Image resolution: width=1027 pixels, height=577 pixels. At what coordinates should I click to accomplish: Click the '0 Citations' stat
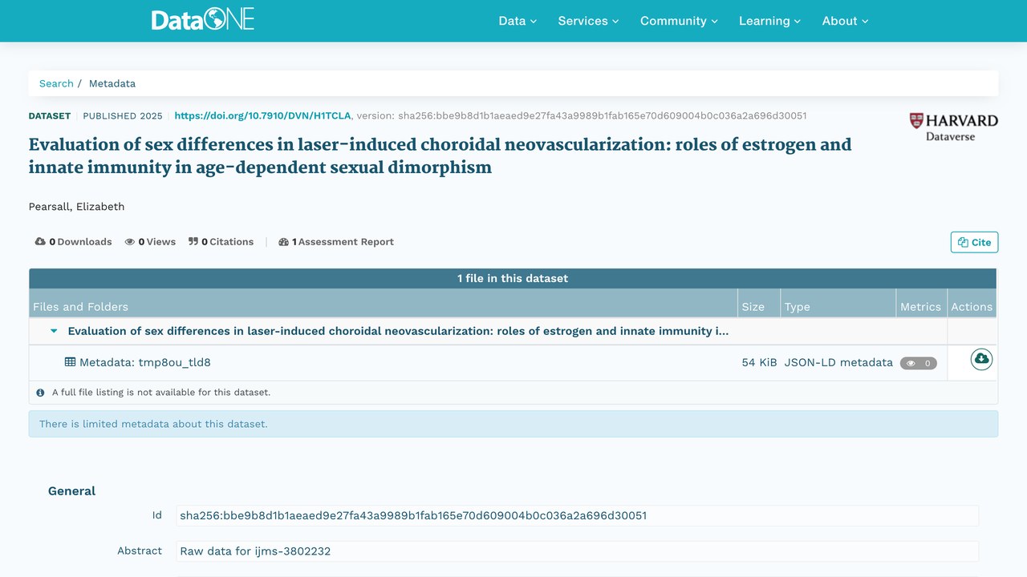(221, 242)
